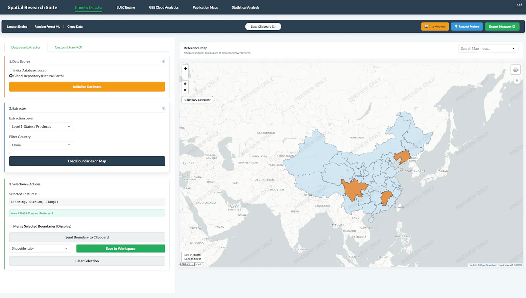This screenshot has width=526, height=298.
Task: Switch to Custom Draw ROI tab
Action: 68,47
